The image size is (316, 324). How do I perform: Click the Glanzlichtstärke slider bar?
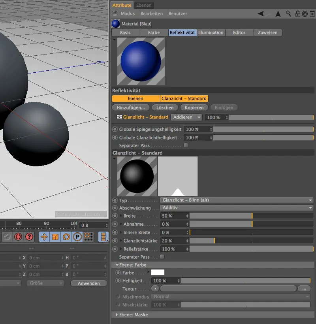click(251, 241)
